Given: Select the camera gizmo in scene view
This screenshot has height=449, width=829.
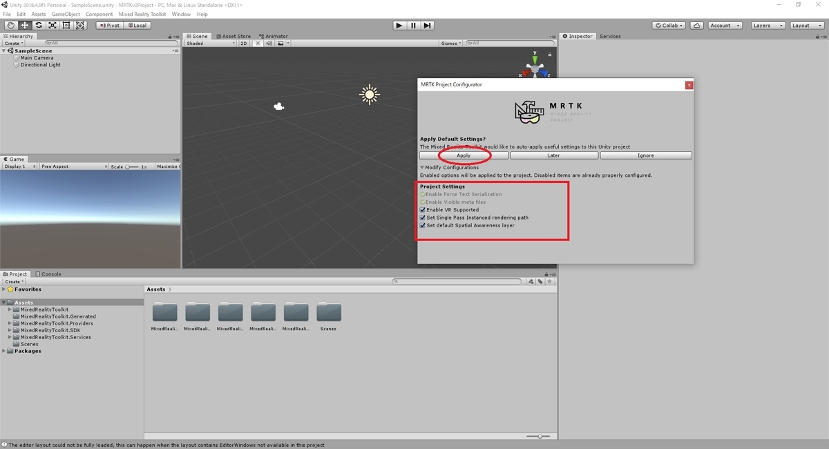Looking at the screenshot, I should click(x=279, y=106).
